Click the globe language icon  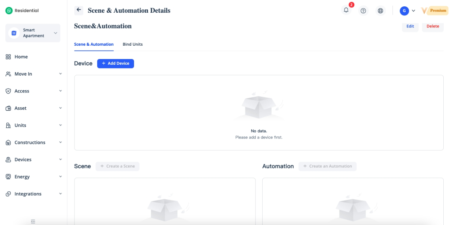click(380, 11)
